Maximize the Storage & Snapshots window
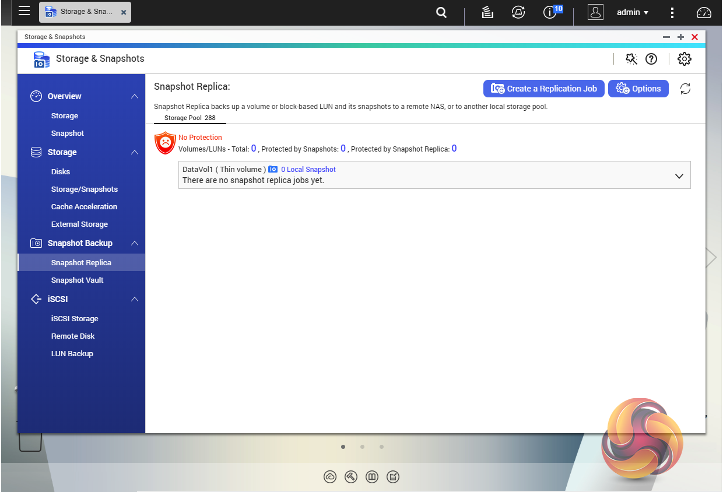 click(680, 37)
